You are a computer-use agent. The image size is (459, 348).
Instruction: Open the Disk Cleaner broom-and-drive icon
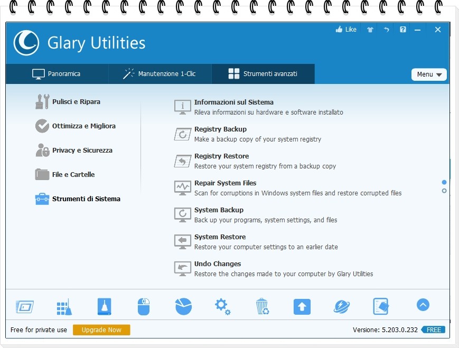tap(104, 306)
